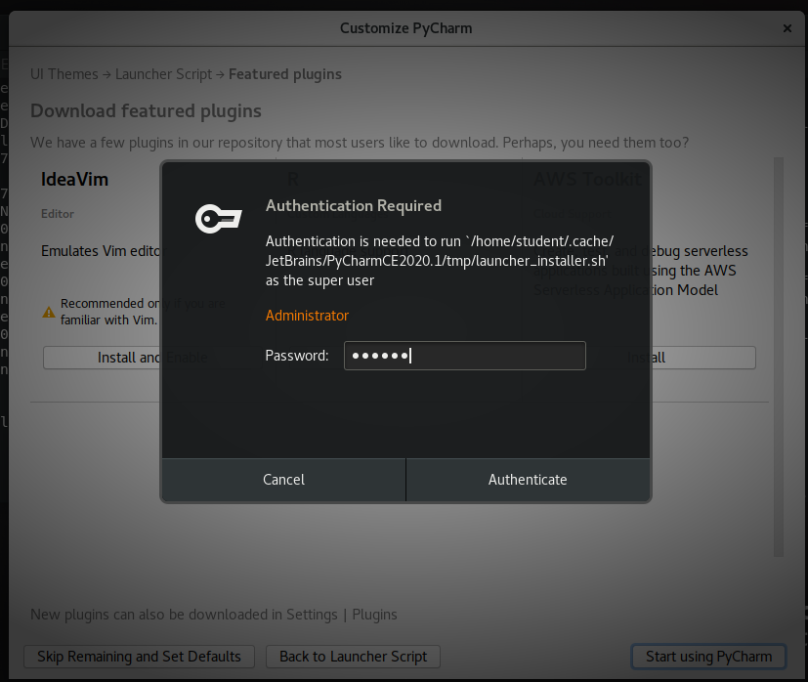
Task: Cancel the authentication dialog
Action: pos(283,479)
